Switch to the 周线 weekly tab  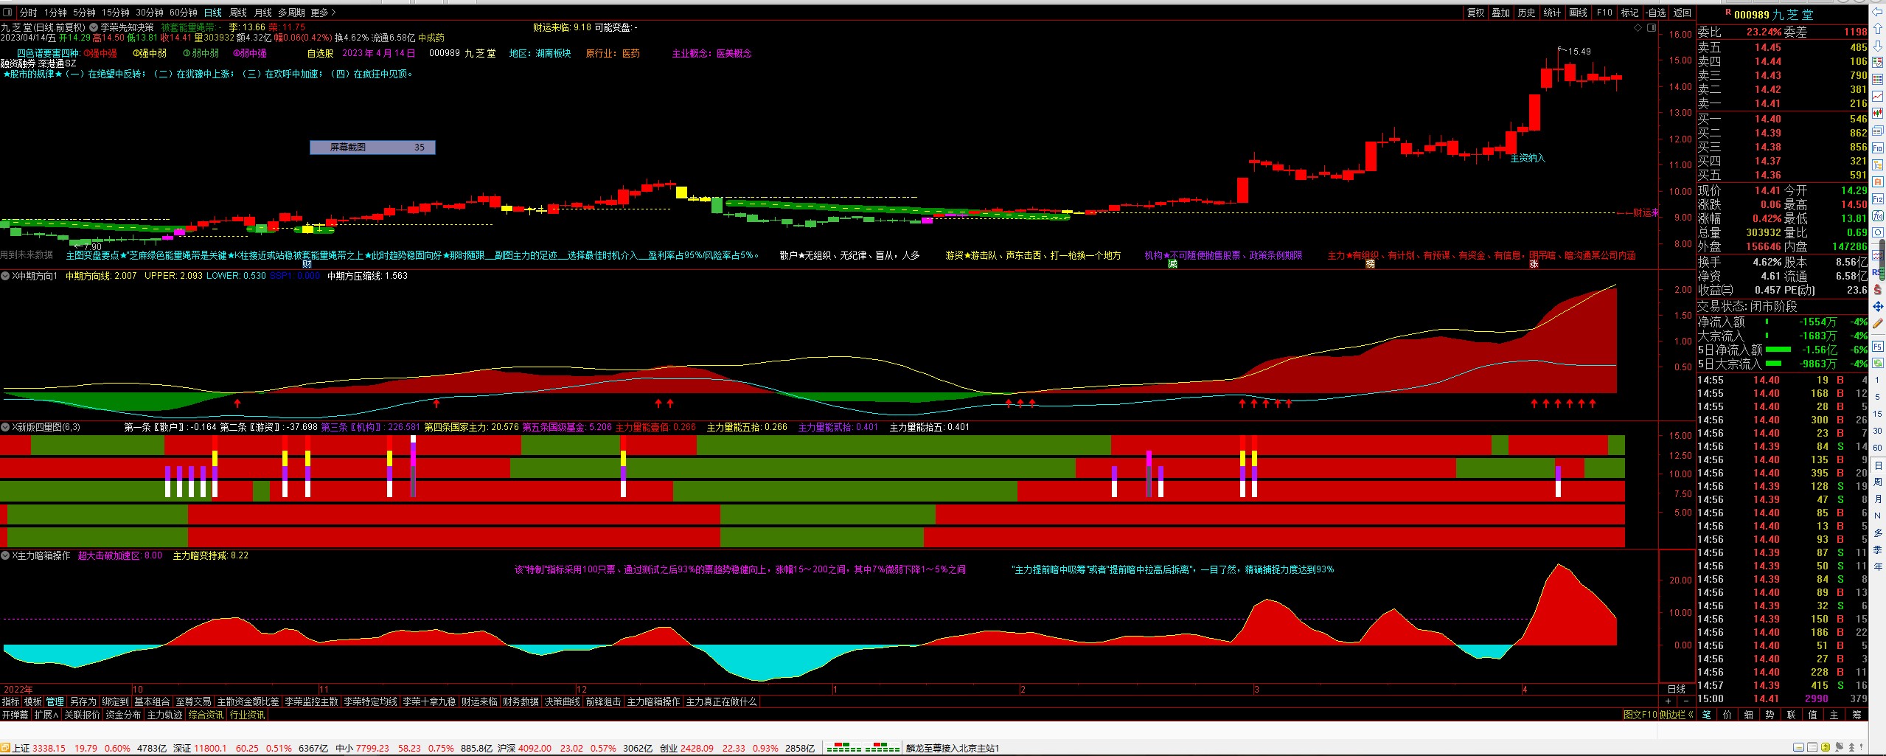pyautogui.click(x=238, y=13)
